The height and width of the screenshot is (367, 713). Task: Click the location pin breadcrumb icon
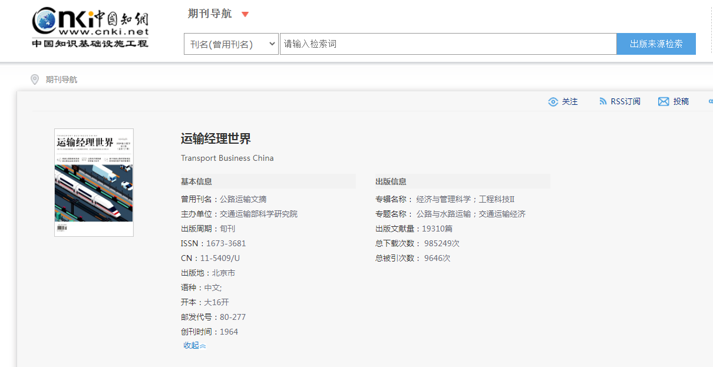click(x=35, y=80)
